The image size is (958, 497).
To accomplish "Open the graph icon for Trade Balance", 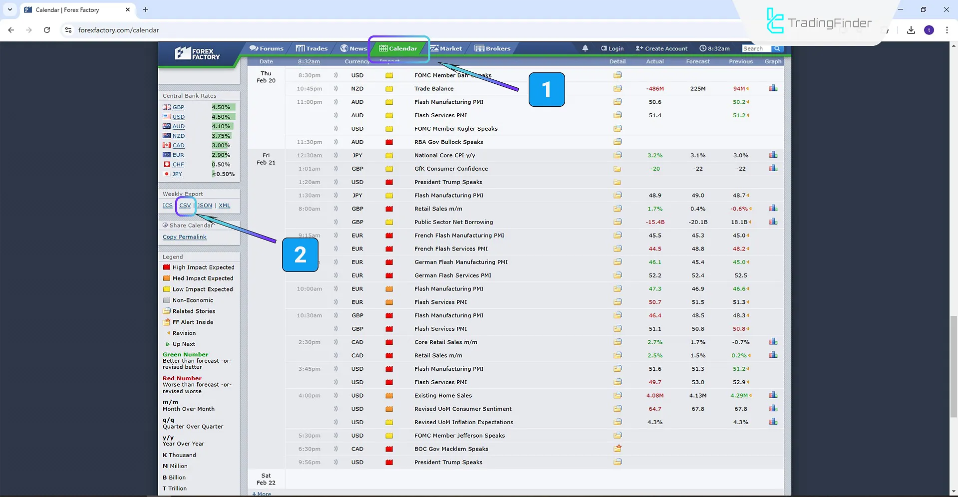I will coord(773,88).
